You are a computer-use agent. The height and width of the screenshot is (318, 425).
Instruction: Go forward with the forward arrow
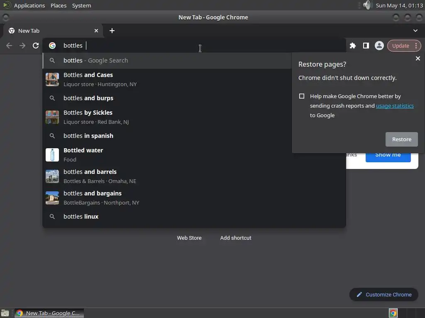(22, 46)
